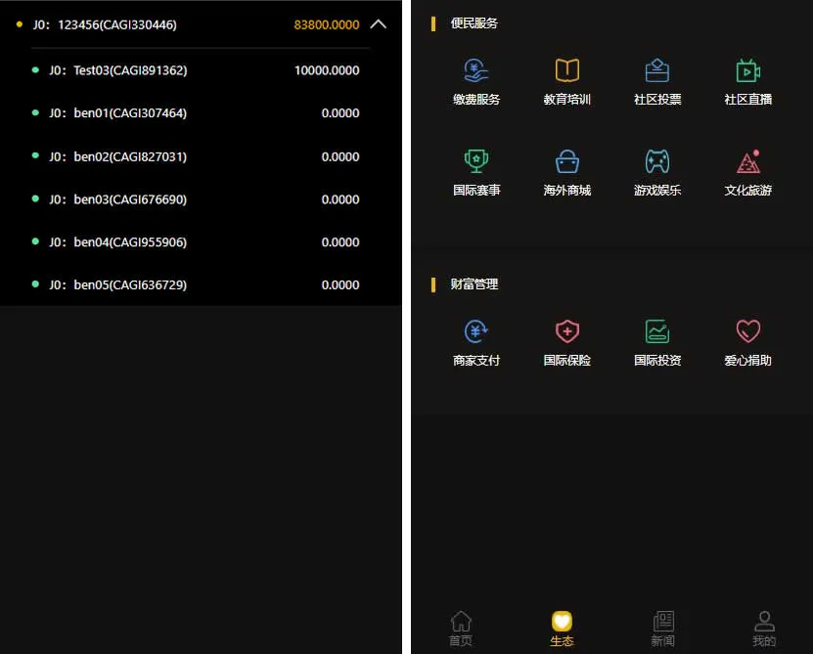This screenshot has width=813, height=654.
Task: Select the 文化旅游 culture tourism icon
Action: pos(746,171)
